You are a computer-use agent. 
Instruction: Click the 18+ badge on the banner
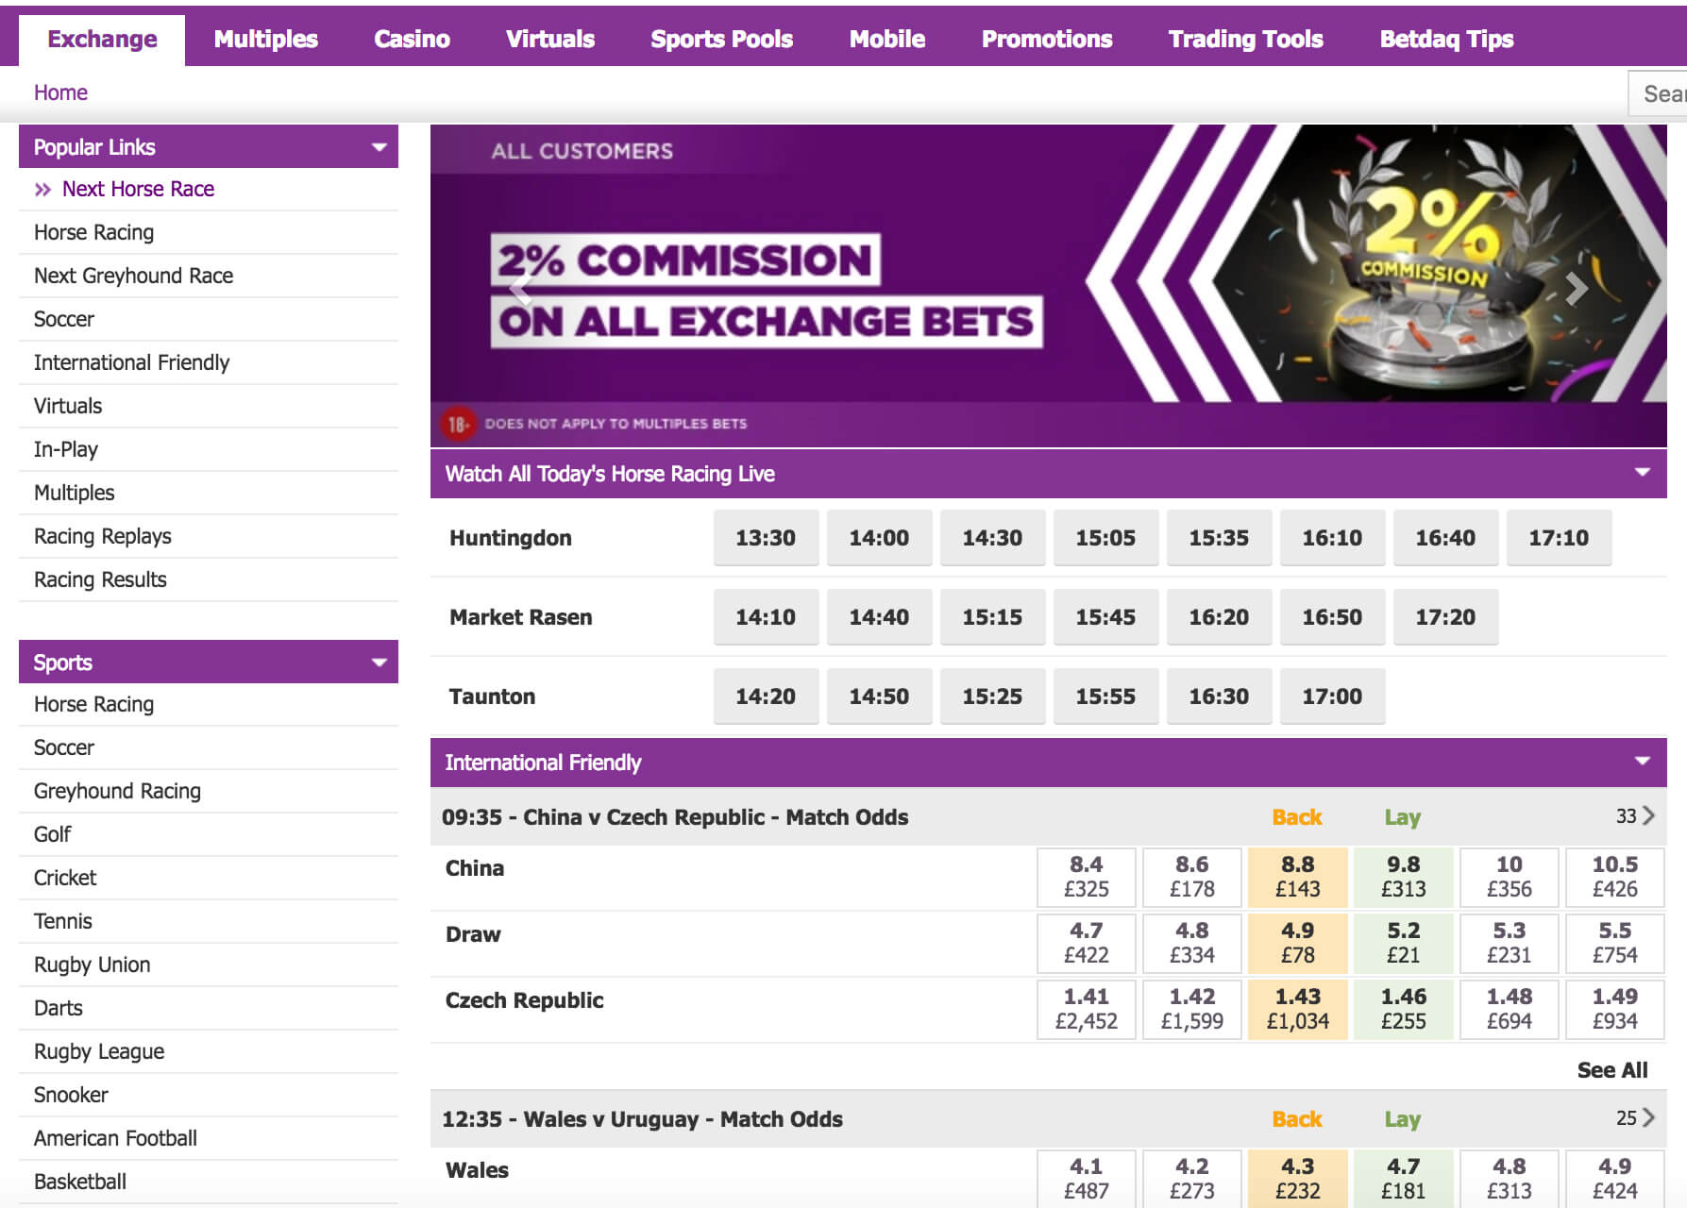[458, 424]
